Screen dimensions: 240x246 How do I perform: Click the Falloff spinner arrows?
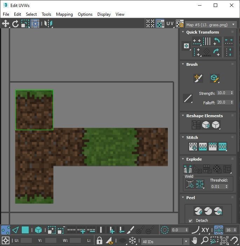(232, 102)
